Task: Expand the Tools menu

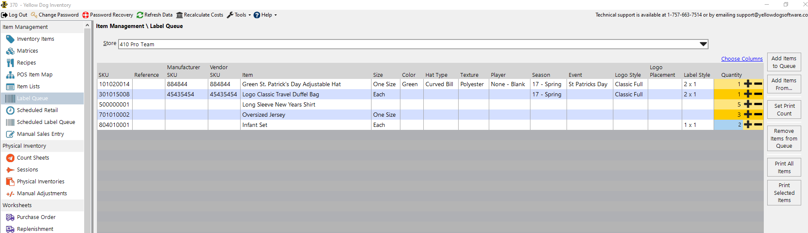Action: (239, 15)
